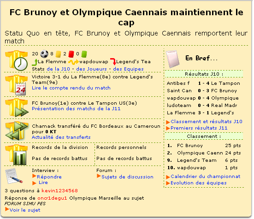Click username kevin1234568
The image size is (254, 219).
coord(59,191)
